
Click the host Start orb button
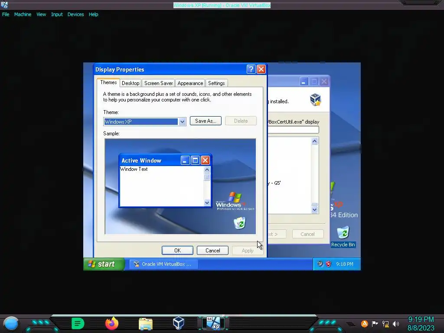pyautogui.click(x=11, y=323)
